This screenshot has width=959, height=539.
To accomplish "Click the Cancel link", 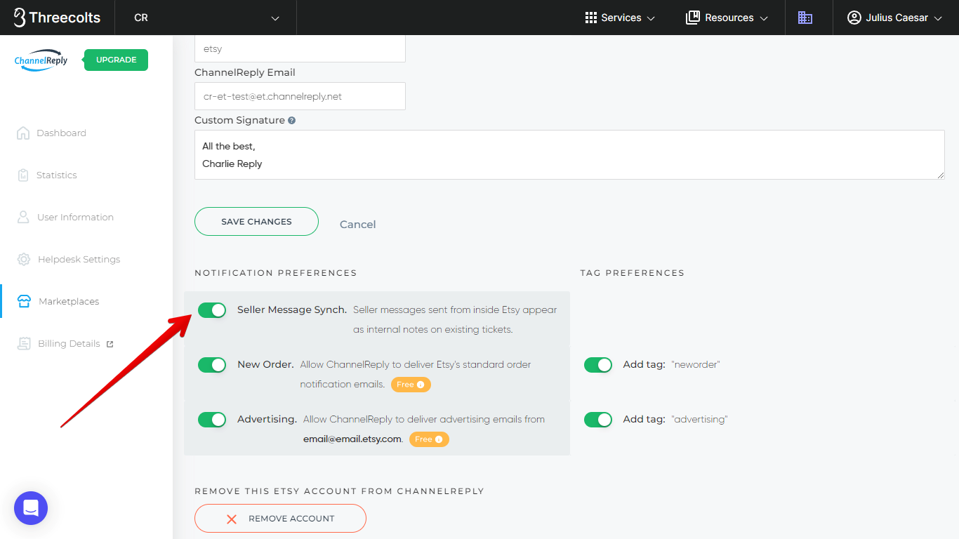I will click(x=358, y=225).
